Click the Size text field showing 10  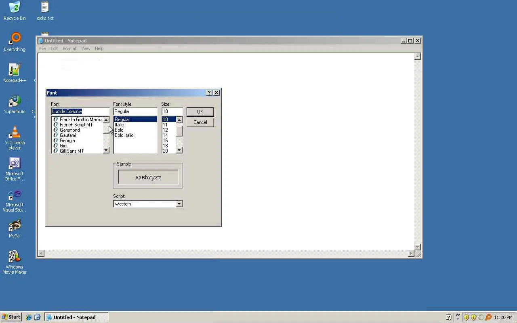(172, 111)
